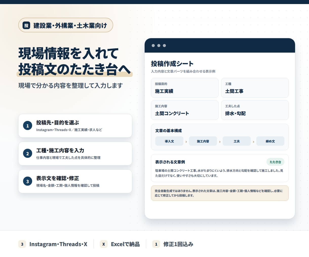Click the 投稿作成シート heading
Image resolution: width=309 pixels, height=257 pixels.
click(172, 64)
